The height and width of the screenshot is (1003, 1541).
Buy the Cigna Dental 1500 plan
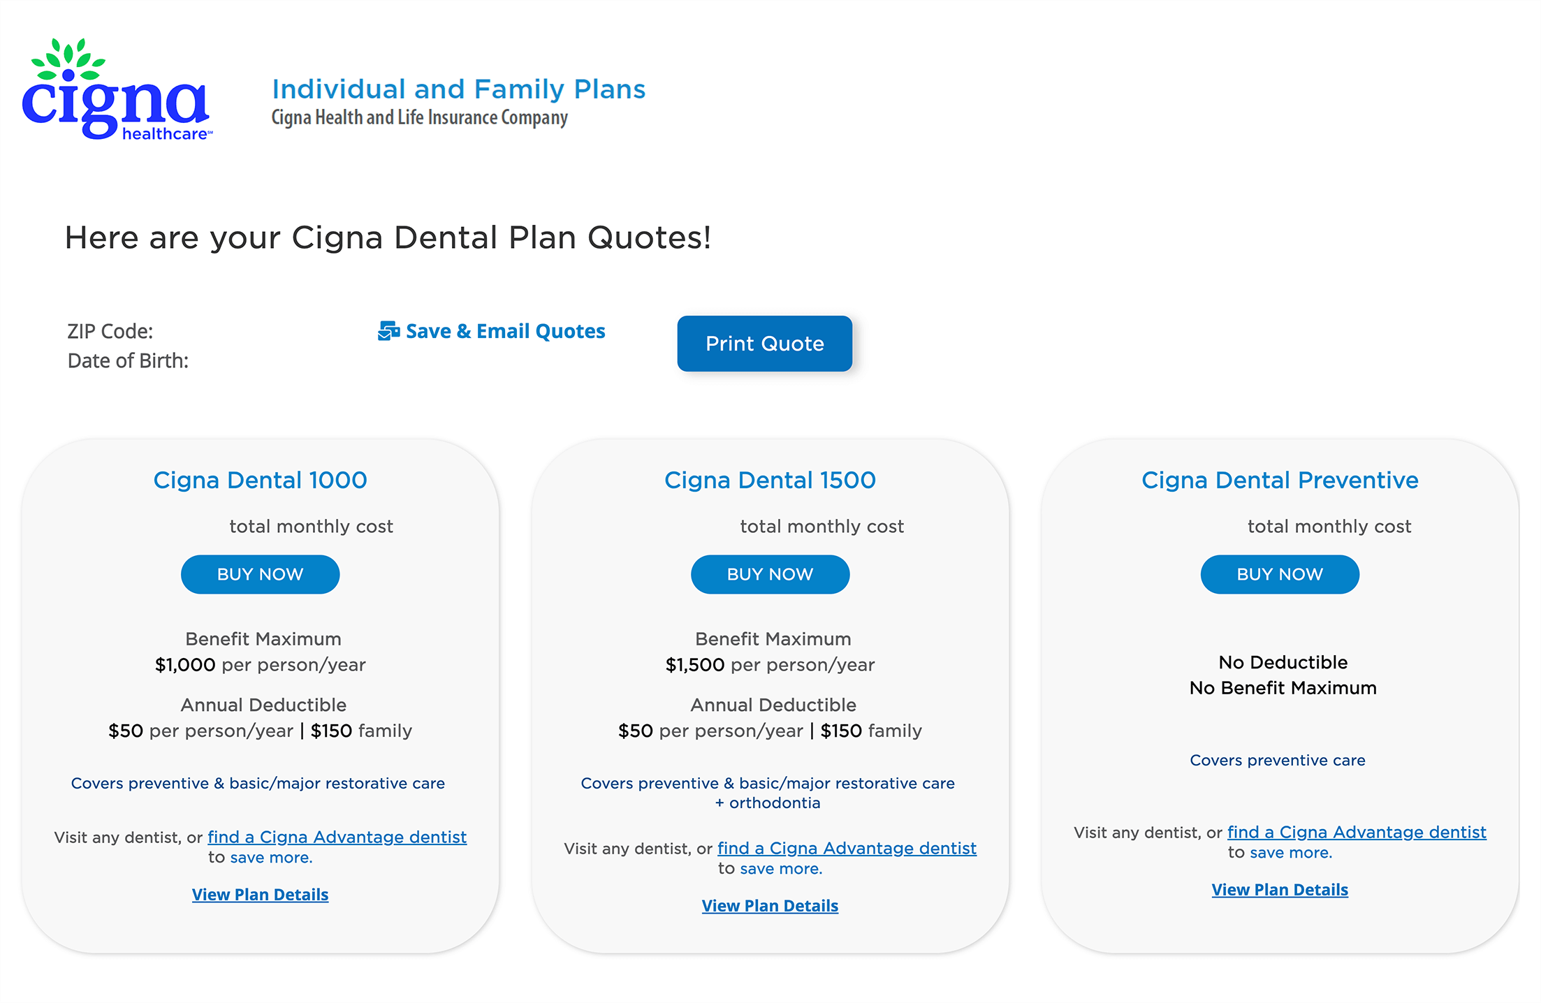click(x=770, y=574)
